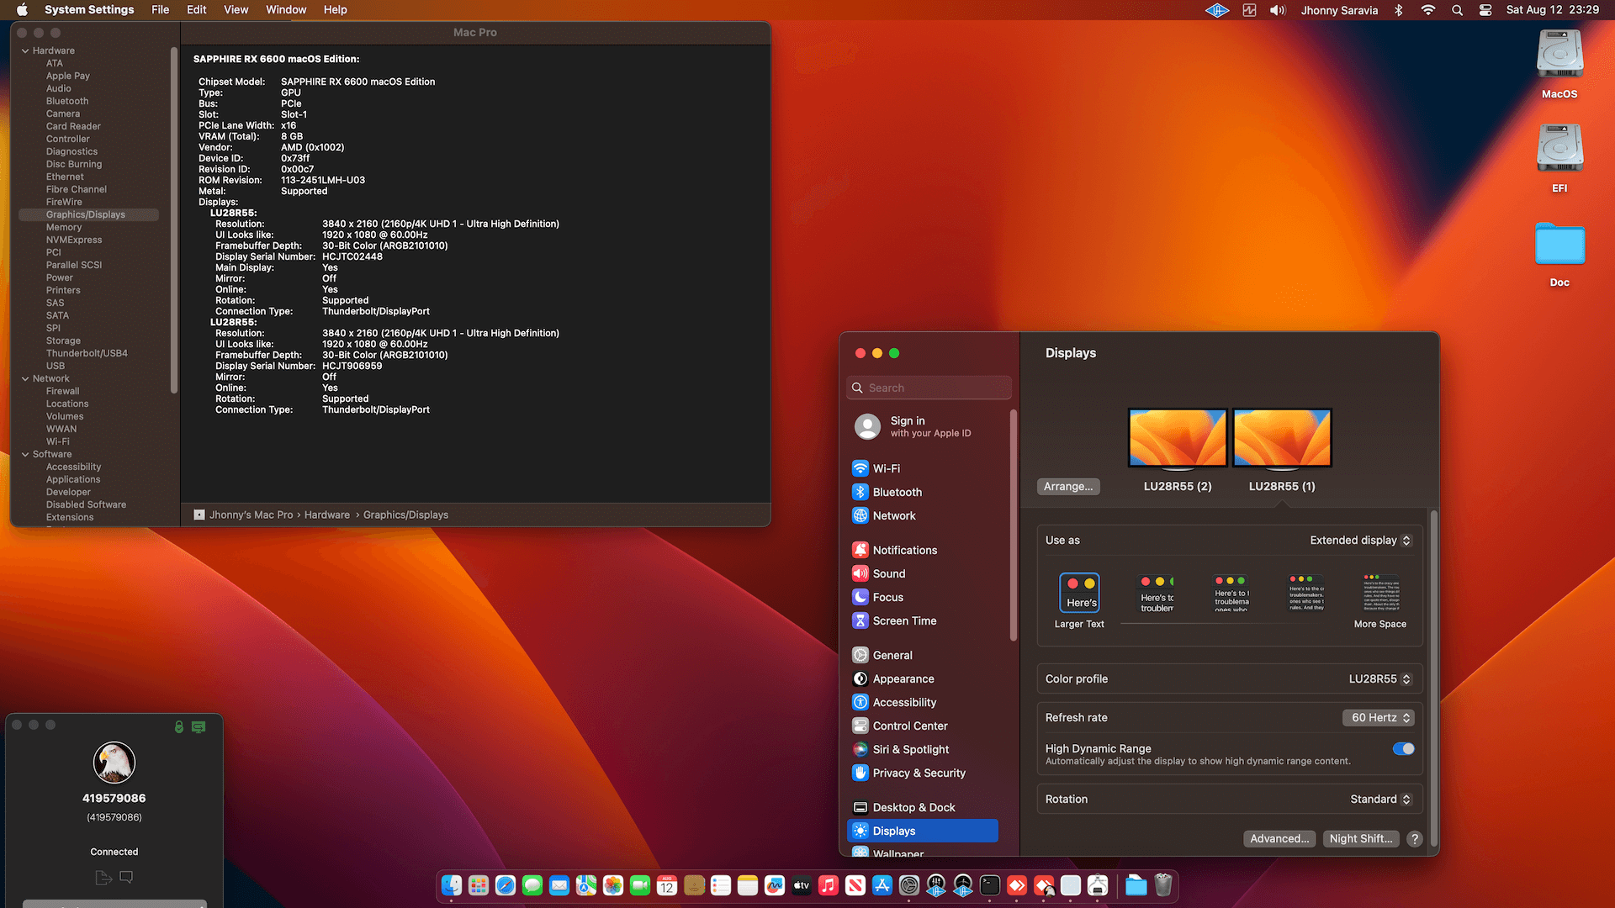1615x908 pixels.
Task: Select the More Space resolution option
Action: pyautogui.click(x=1380, y=600)
